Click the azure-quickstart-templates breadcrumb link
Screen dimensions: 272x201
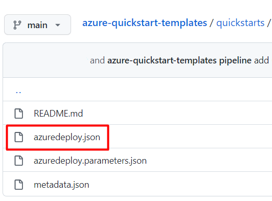tap(145, 23)
